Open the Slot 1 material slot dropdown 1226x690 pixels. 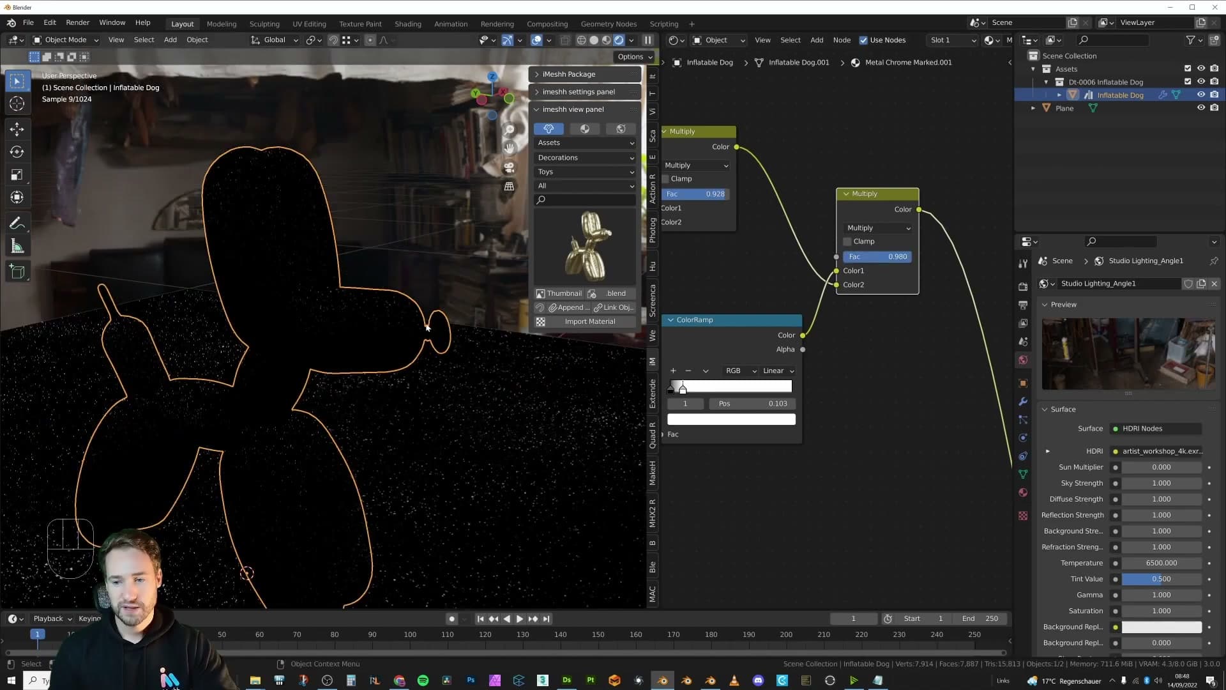[953, 40]
